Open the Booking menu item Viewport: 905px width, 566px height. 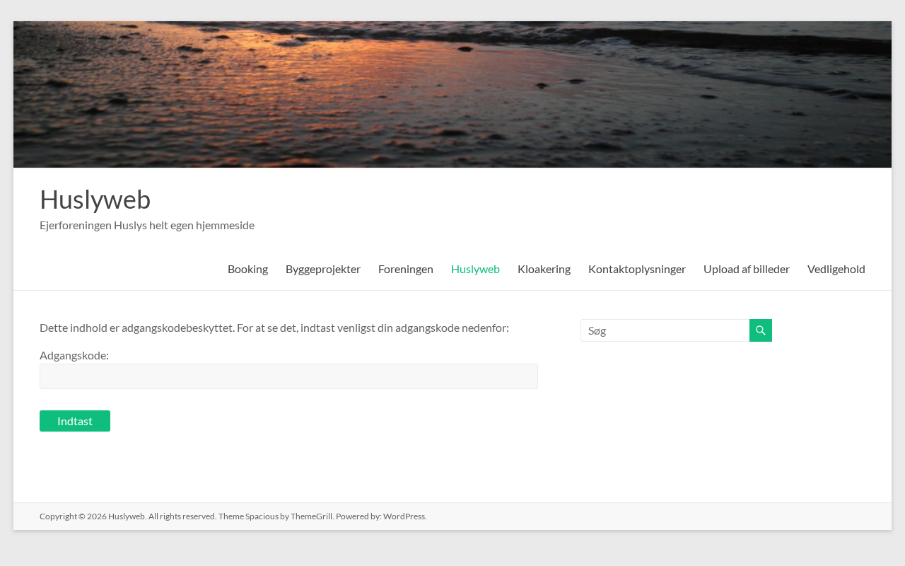[x=247, y=269]
